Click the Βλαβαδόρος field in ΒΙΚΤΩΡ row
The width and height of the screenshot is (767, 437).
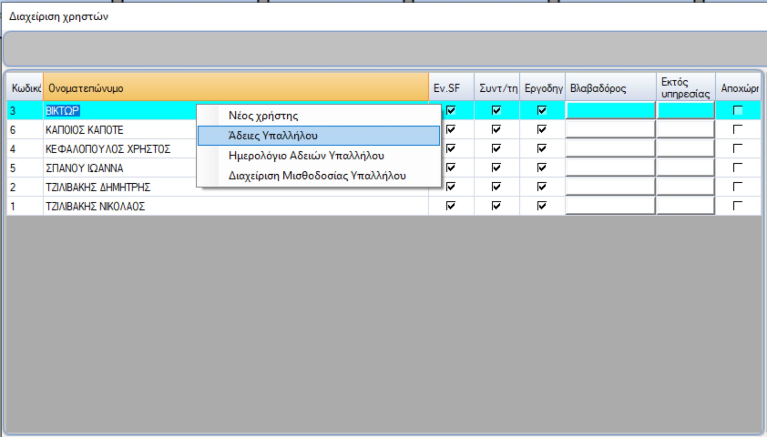610,111
